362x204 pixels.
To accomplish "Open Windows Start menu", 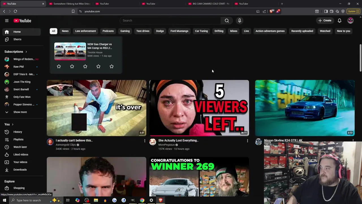I will click(x=5, y=200).
